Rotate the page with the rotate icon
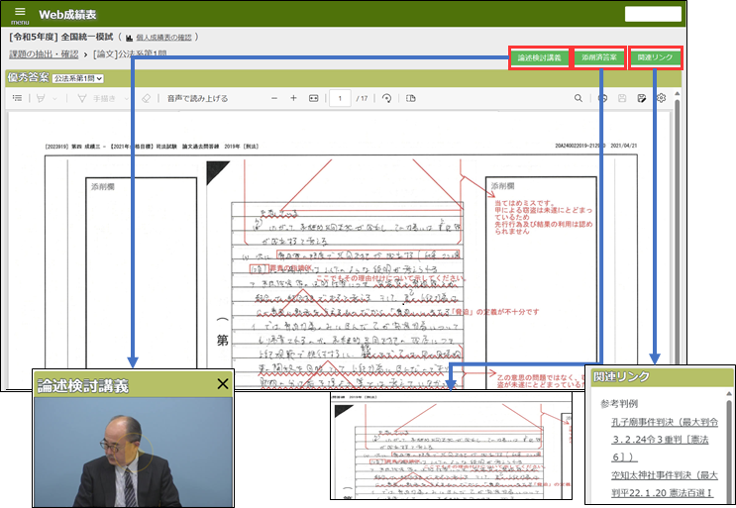This screenshot has height=508, width=736. [386, 99]
